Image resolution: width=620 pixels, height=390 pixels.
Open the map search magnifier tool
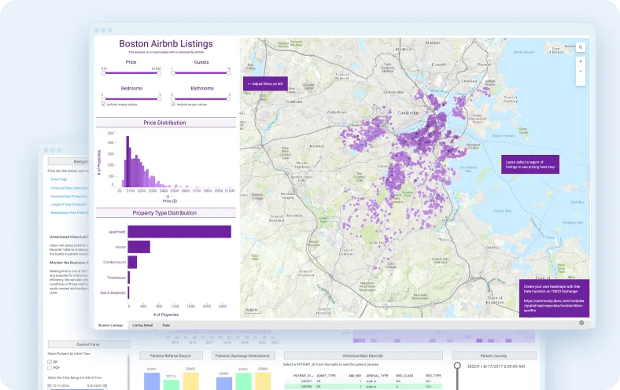pyautogui.click(x=581, y=47)
